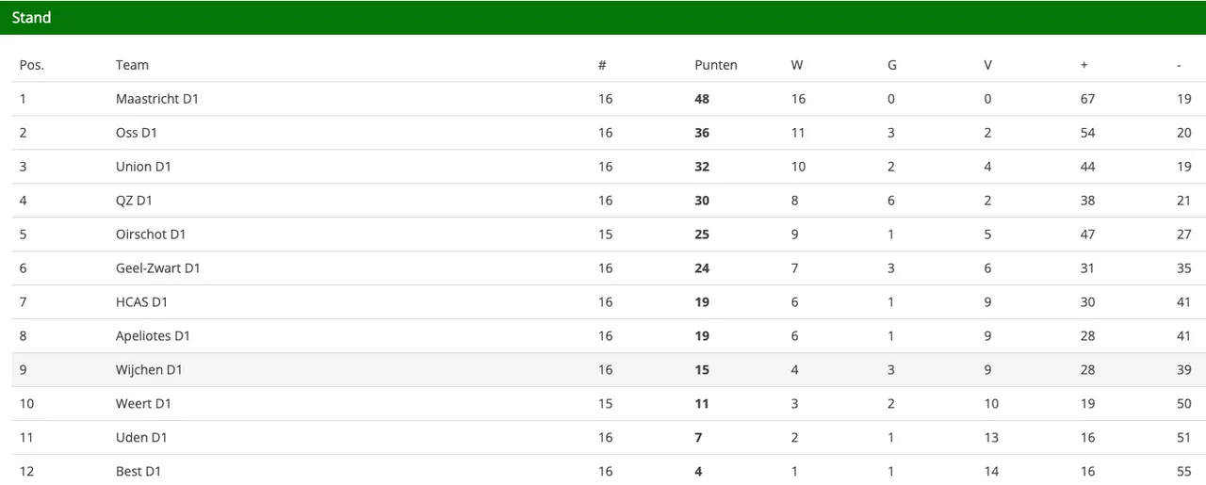
Task: Click the QZ D1 team name
Action: pos(134,201)
